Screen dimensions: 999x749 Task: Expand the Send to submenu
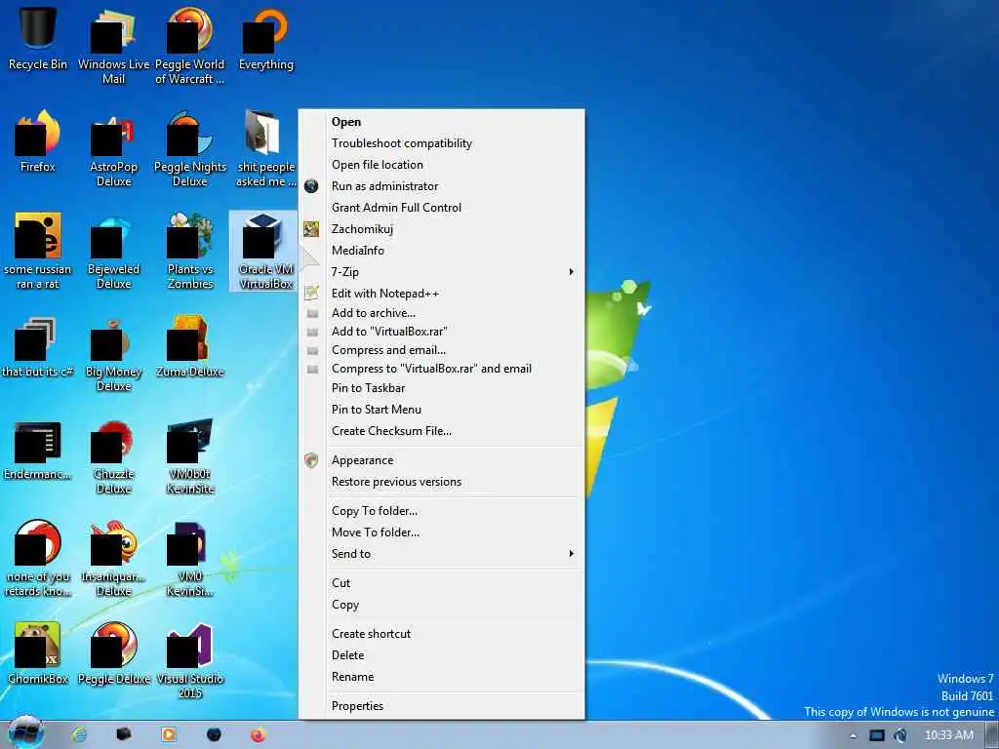point(442,554)
